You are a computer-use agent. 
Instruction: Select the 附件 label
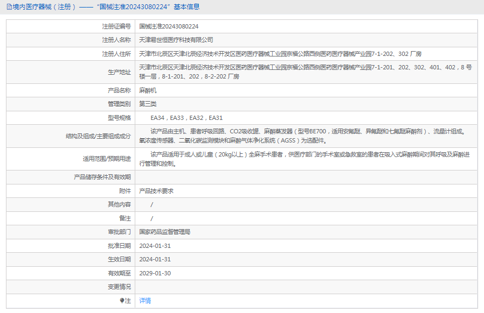(125, 191)
